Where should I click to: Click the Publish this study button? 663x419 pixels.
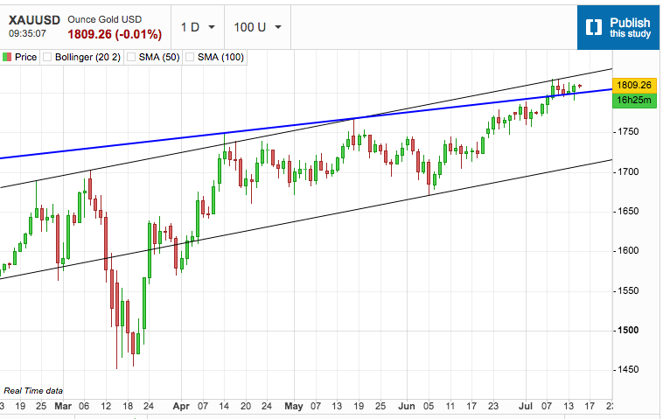pyautogui.click(x=618, y=27)
